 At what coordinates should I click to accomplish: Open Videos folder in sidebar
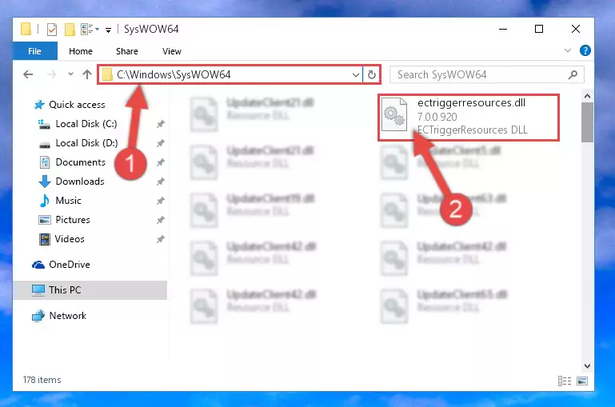[70, 239]
